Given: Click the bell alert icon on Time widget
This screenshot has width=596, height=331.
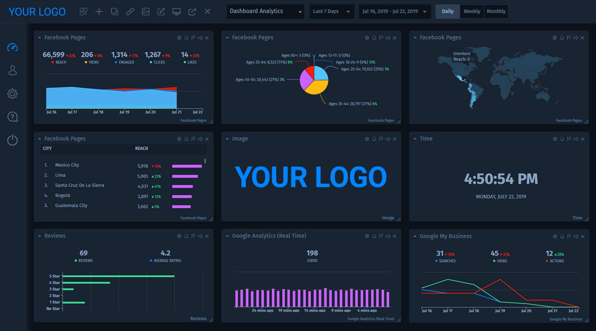Looking at the screenshot, I should pos(562,139).
